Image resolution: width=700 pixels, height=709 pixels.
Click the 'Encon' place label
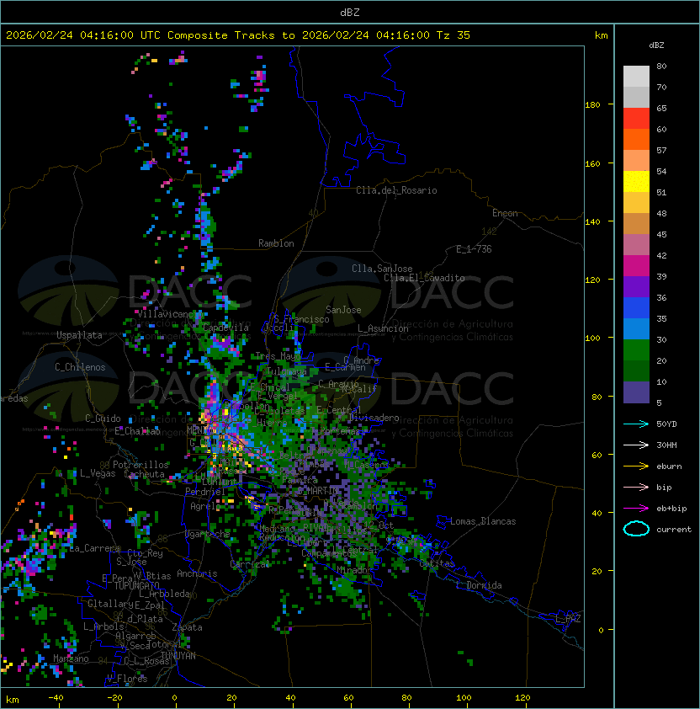click(505, 213)
